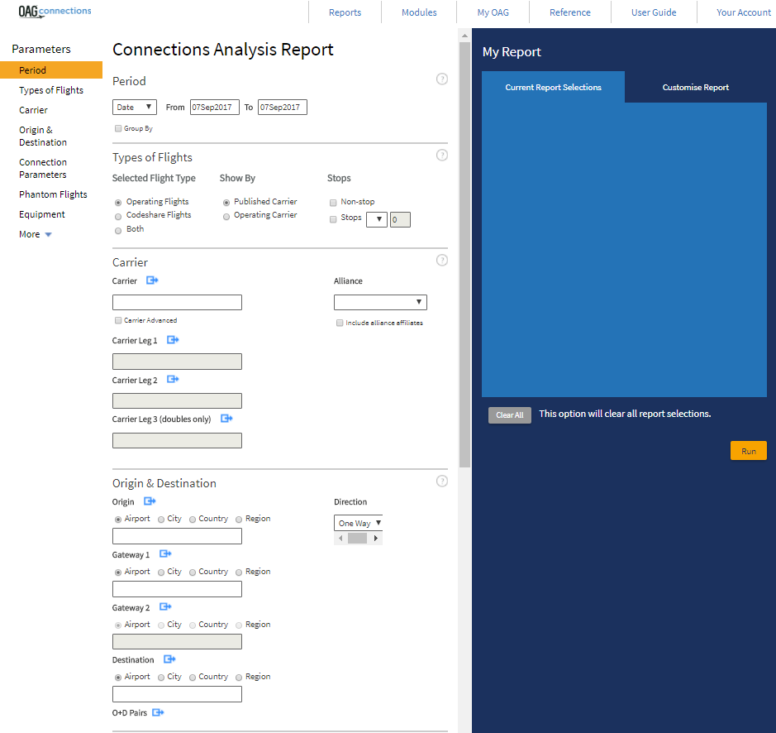Click the To date field
776x733 pixels.
coord(283,107)
